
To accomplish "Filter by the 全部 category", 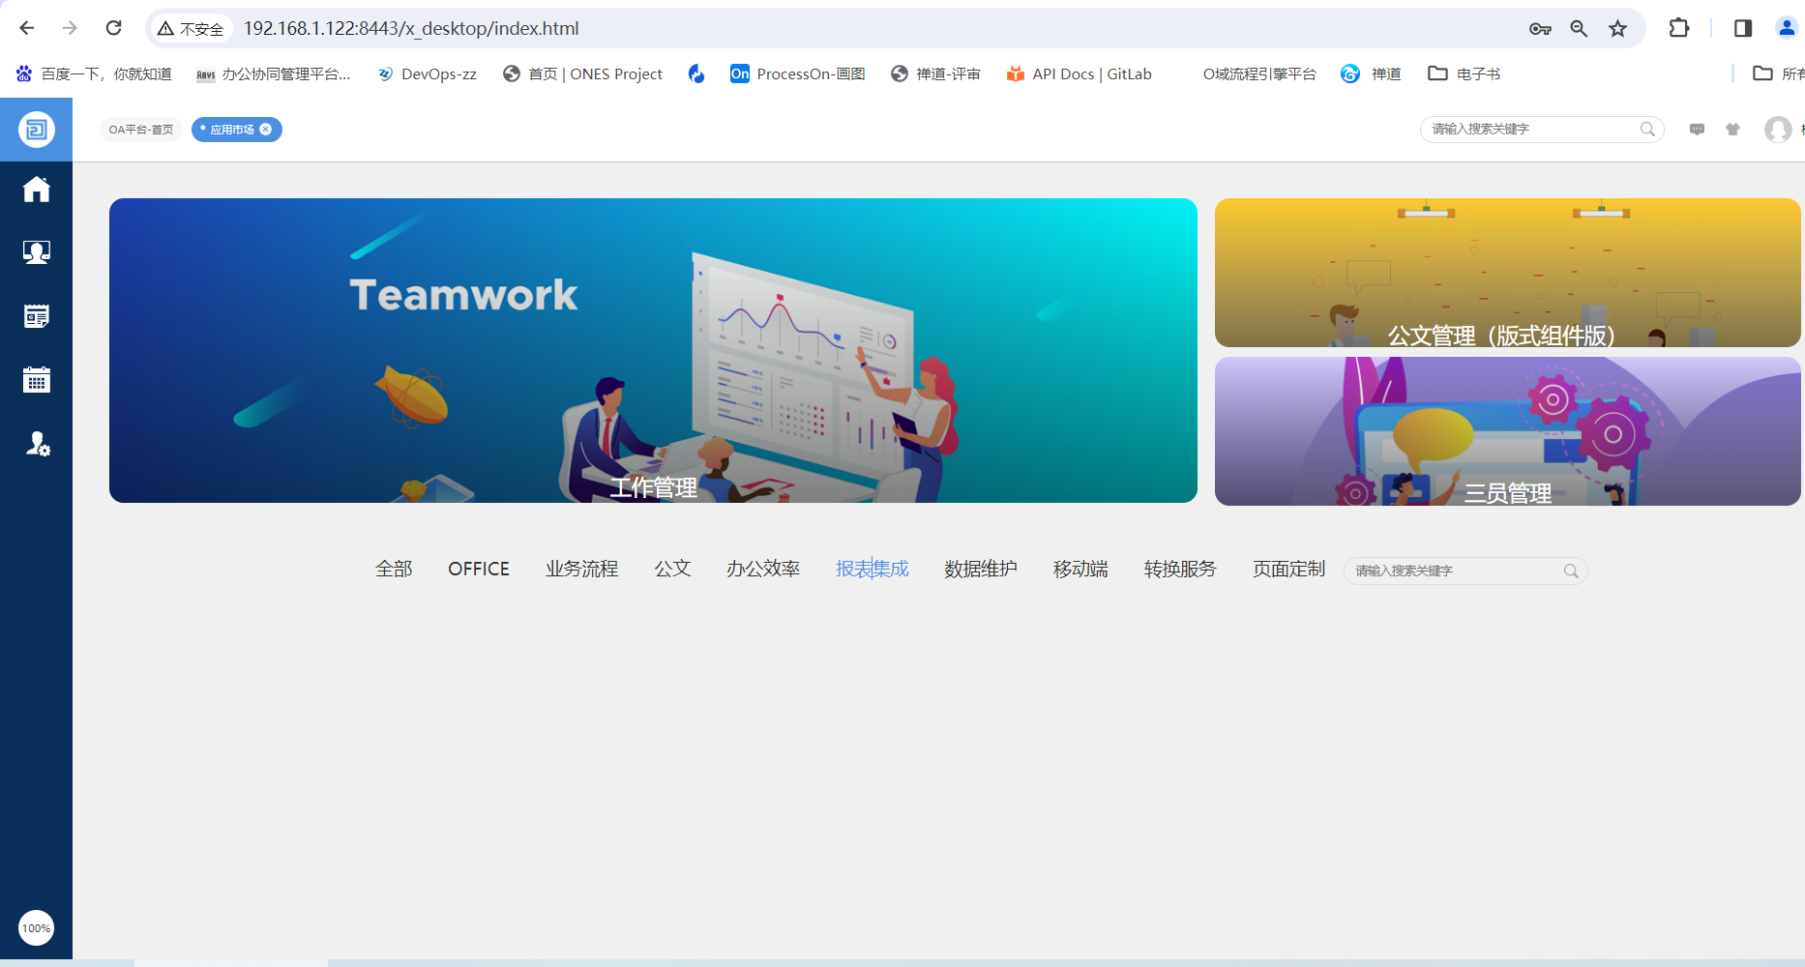I will 394,570.
